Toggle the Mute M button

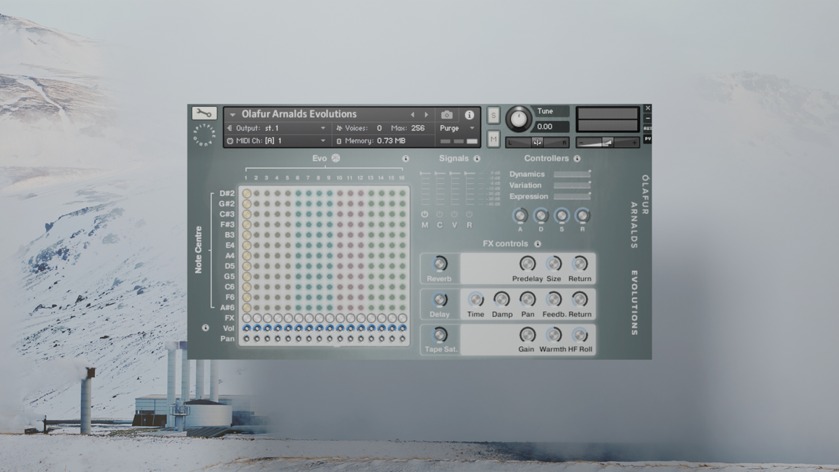click(x=494, y=139)
